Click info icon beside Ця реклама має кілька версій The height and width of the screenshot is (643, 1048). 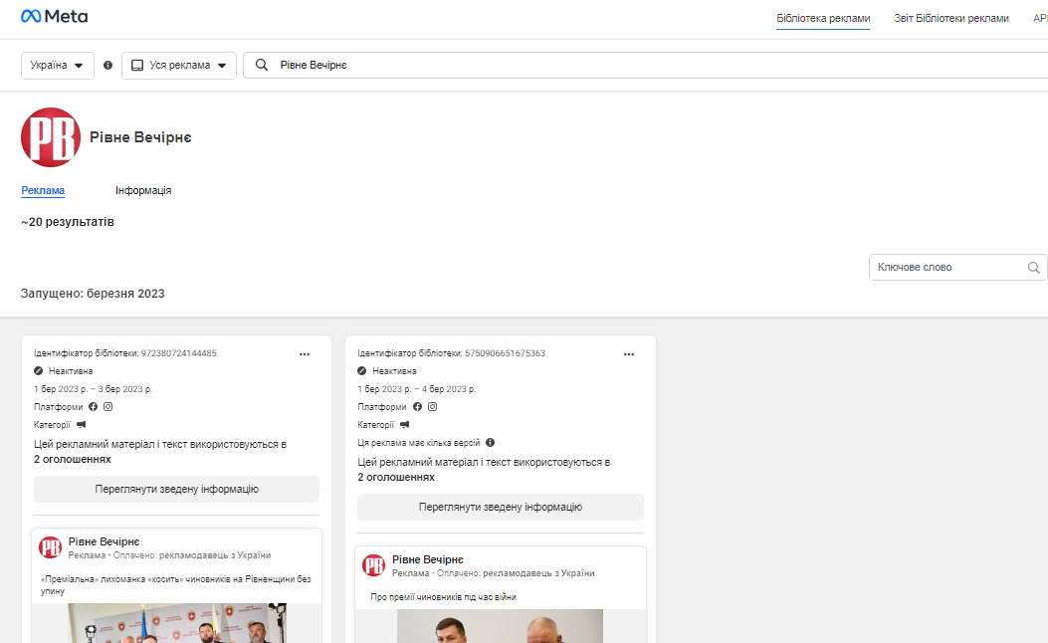pos(490,443)
